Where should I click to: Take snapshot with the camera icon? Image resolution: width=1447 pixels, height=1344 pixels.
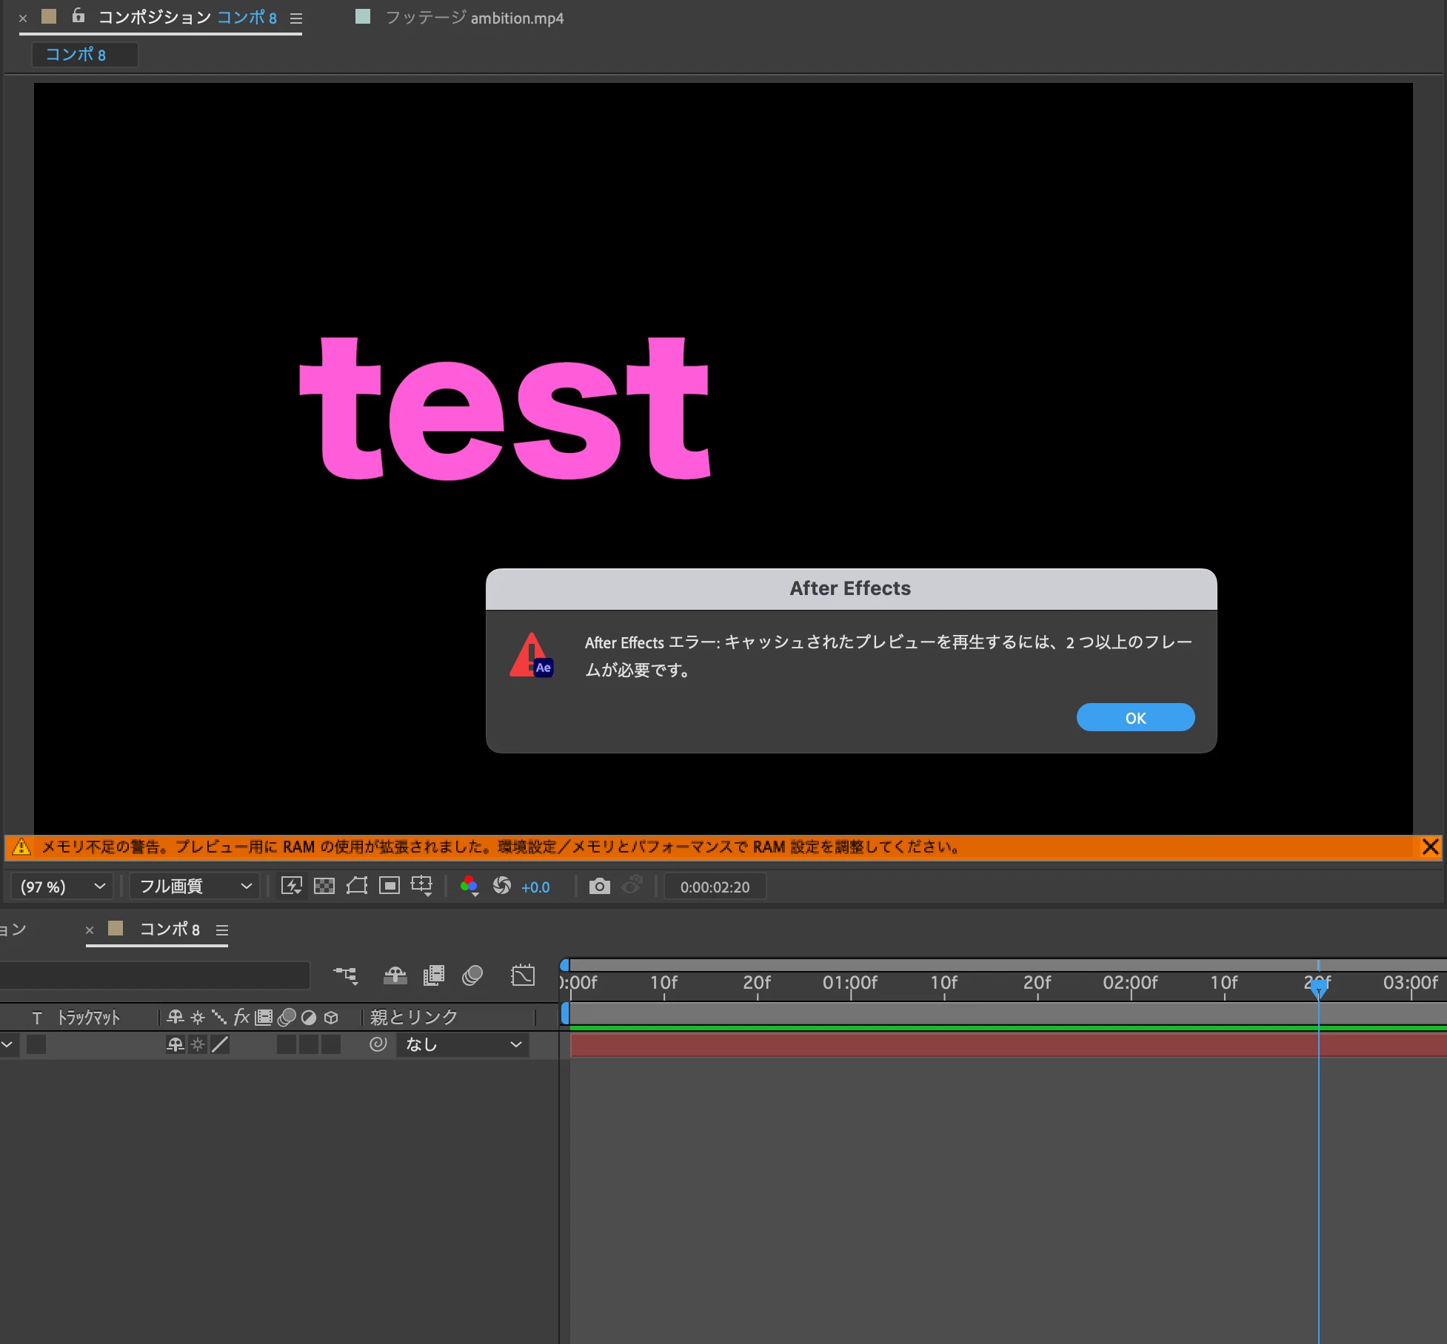pos(599,886)
